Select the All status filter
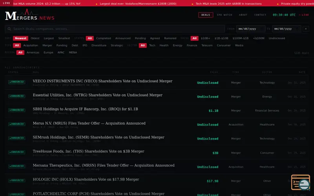This screenshot has width=314, height=196. point(90,38)
